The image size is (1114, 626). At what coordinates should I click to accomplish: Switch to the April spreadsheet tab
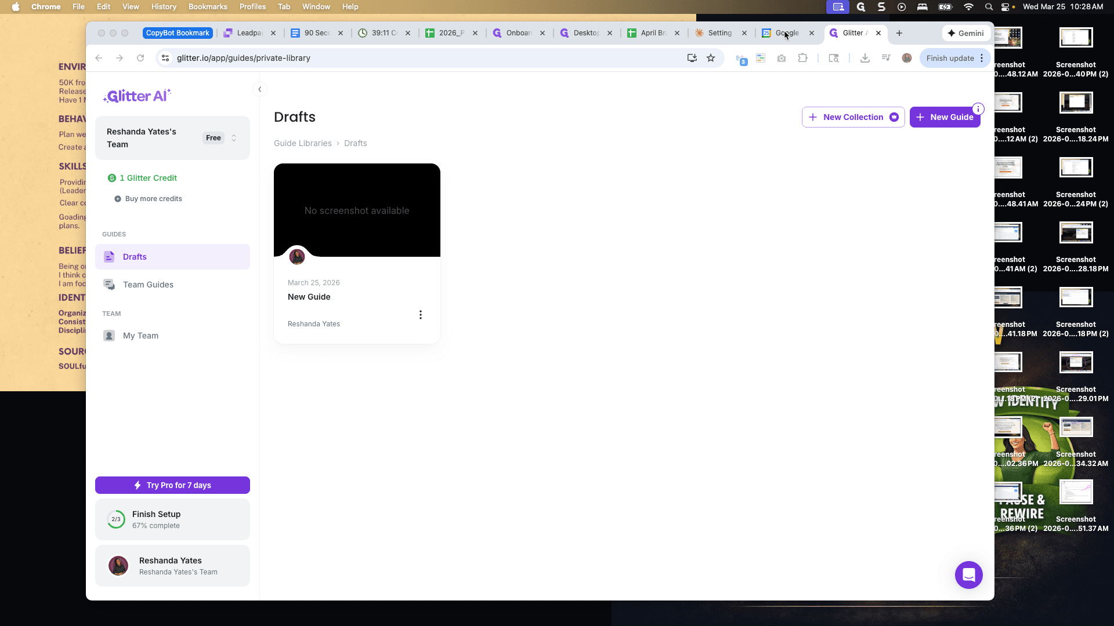click(x=654, y=33)
